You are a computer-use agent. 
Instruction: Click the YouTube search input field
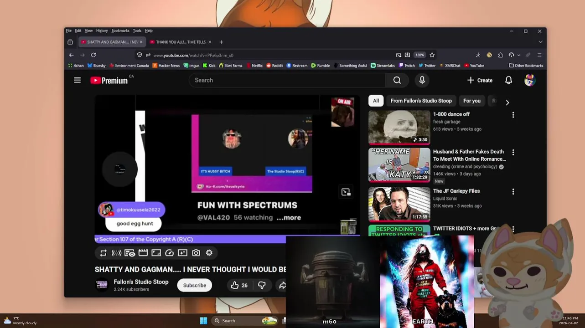(287, 80)
